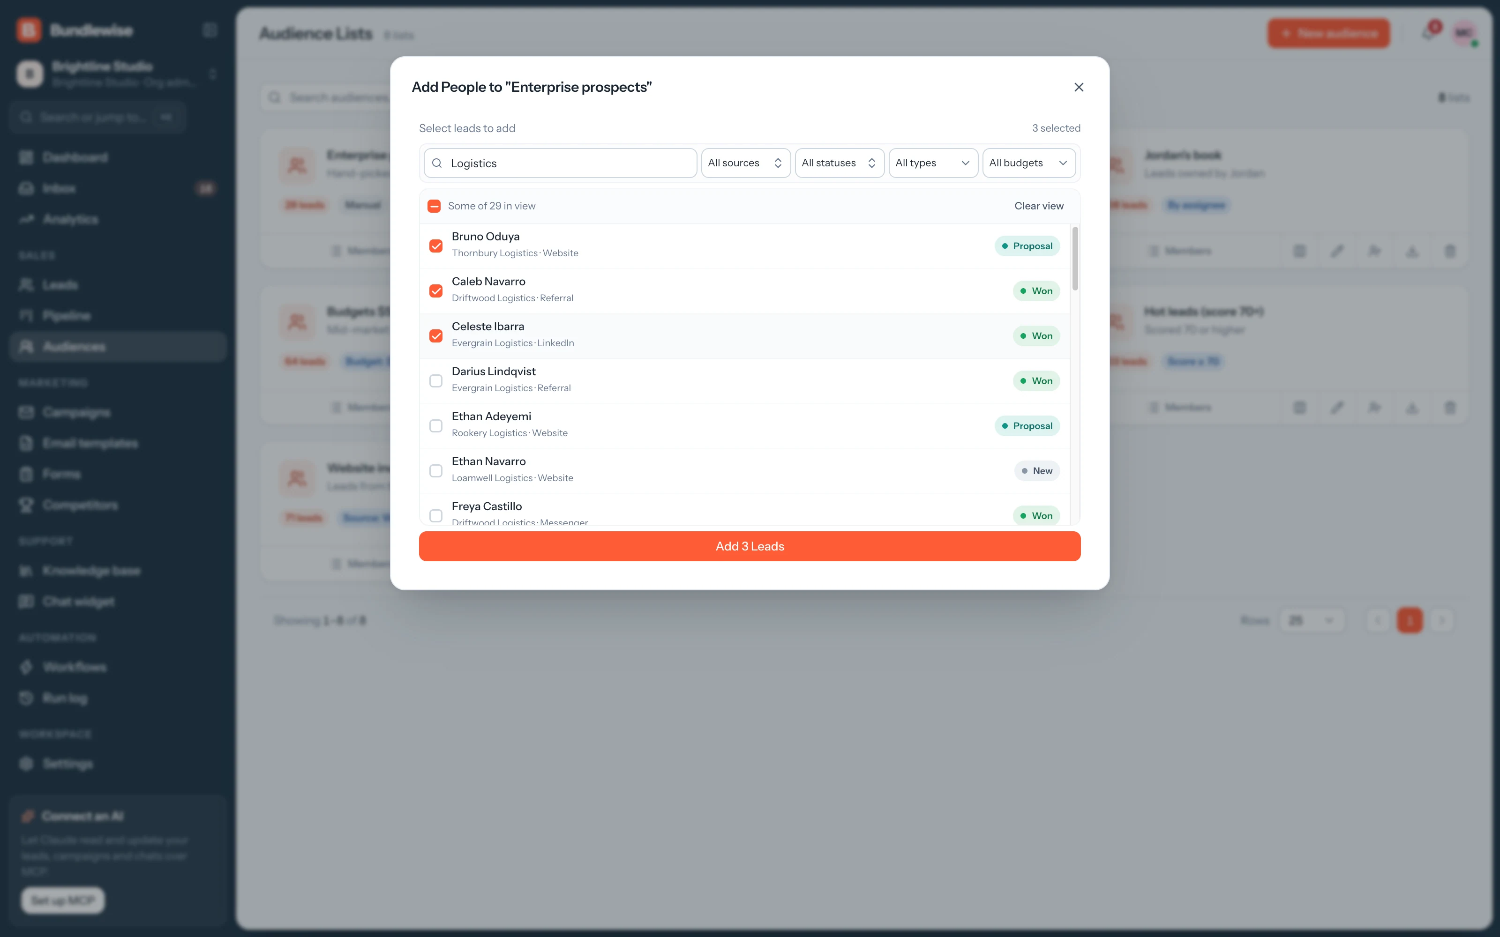Image resolution: width=1500 pixels, height=937 pixels.
Task: Click the New status badge for Ethan Navarro
Action: [x=1037, y=471]
